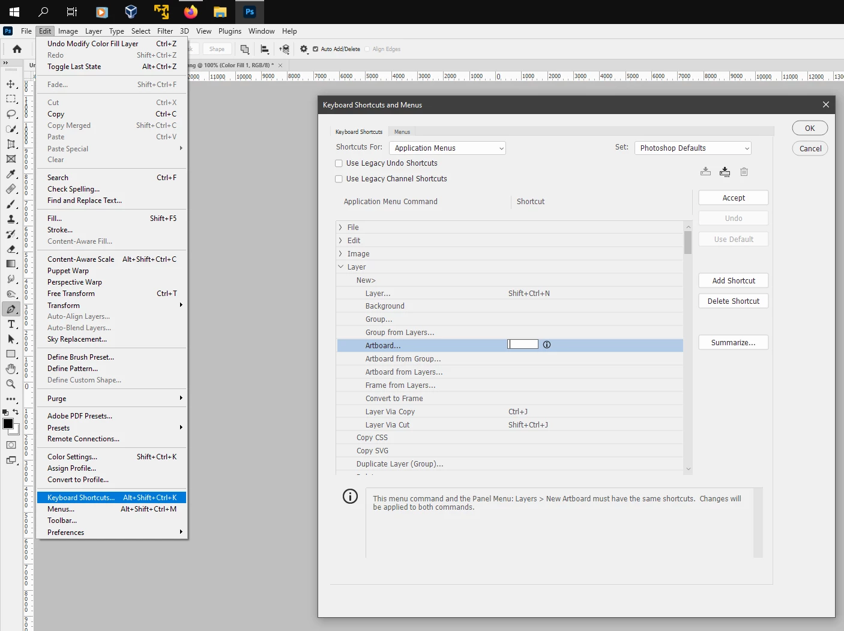Choose Undo Modify Color Fill Layer
Image resolution: width=844 pixels, height=631 pixels.
[x=112, y=44]
